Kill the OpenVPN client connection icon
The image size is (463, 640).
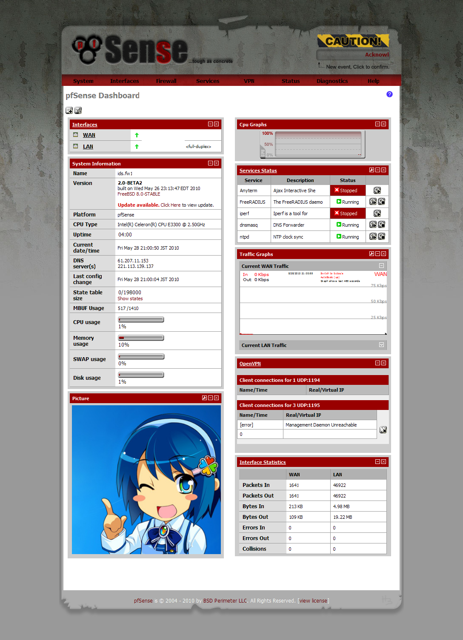[383, 430]
